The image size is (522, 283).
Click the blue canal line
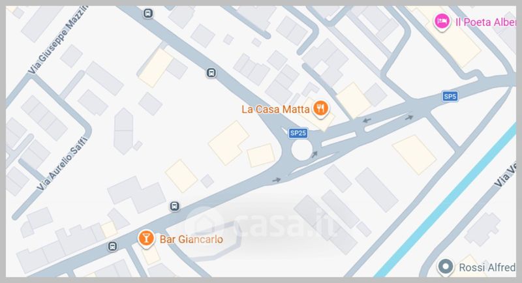pos(448,200)
